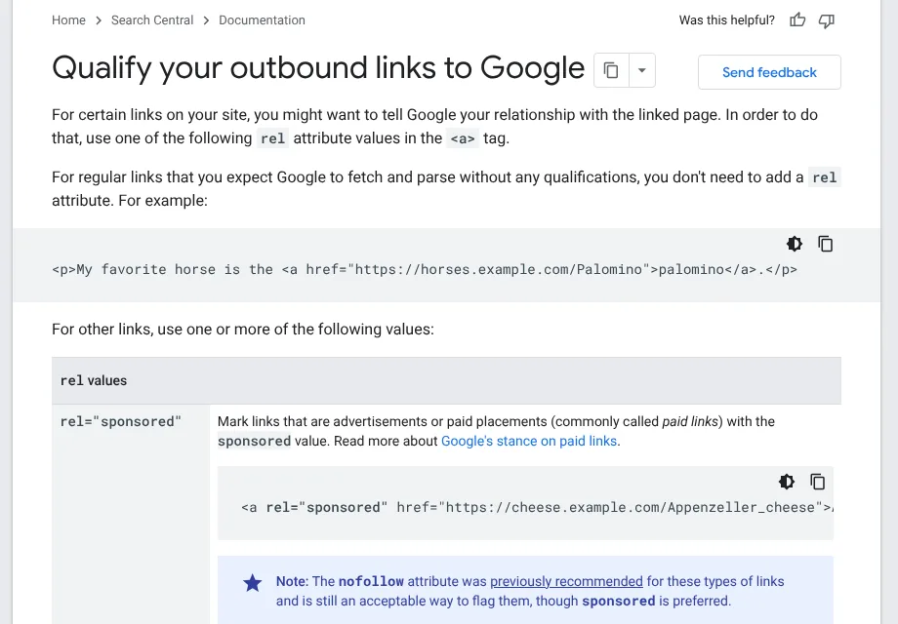The width and height of the screenshot is (898, 624).
Task: Click the Appenzeller_cheese code line
Action: tap(537, 507)
